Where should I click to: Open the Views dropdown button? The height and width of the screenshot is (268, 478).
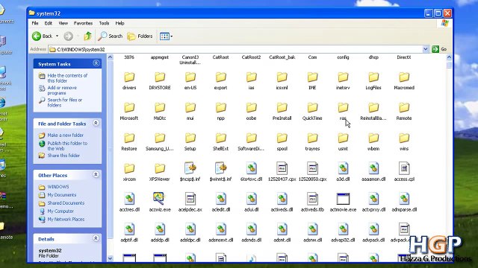166,36
